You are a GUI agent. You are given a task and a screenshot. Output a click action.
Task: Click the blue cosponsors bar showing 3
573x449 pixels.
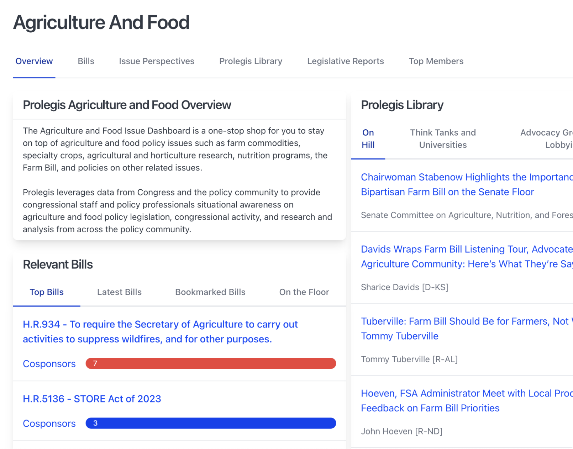[x=211, y=423]
